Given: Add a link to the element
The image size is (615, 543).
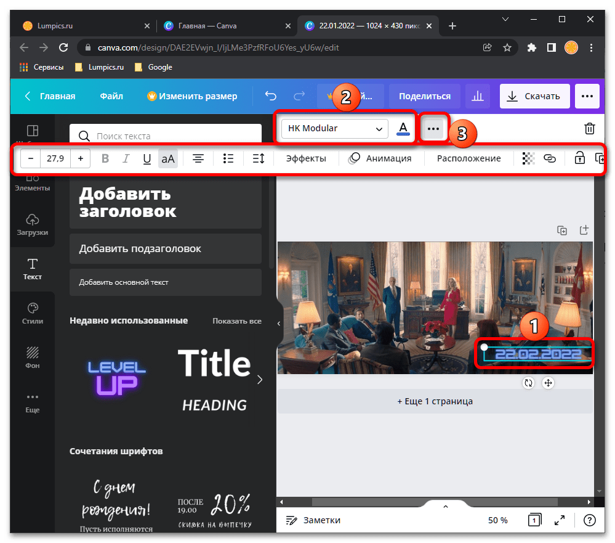Looking at the screenshot, I should coord(550,158).
